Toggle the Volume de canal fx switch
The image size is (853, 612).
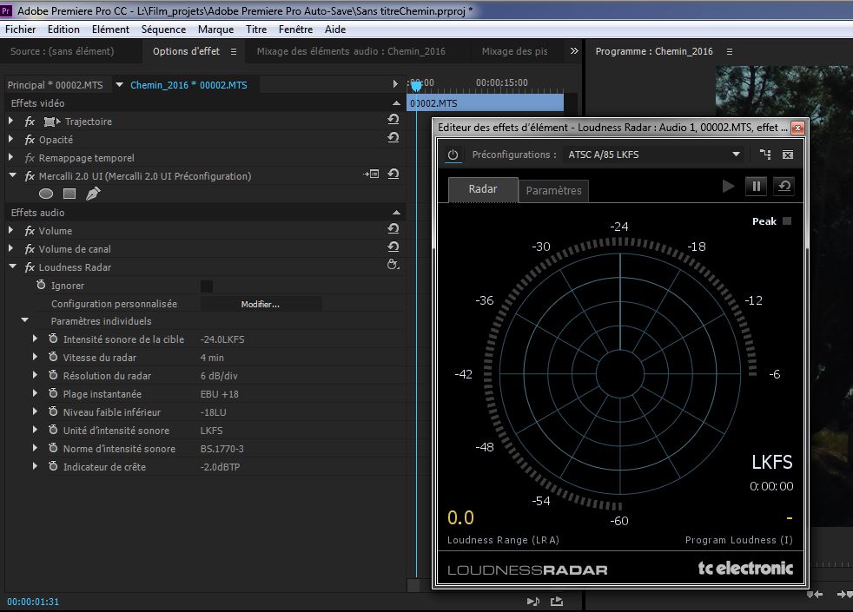point(30,249)
